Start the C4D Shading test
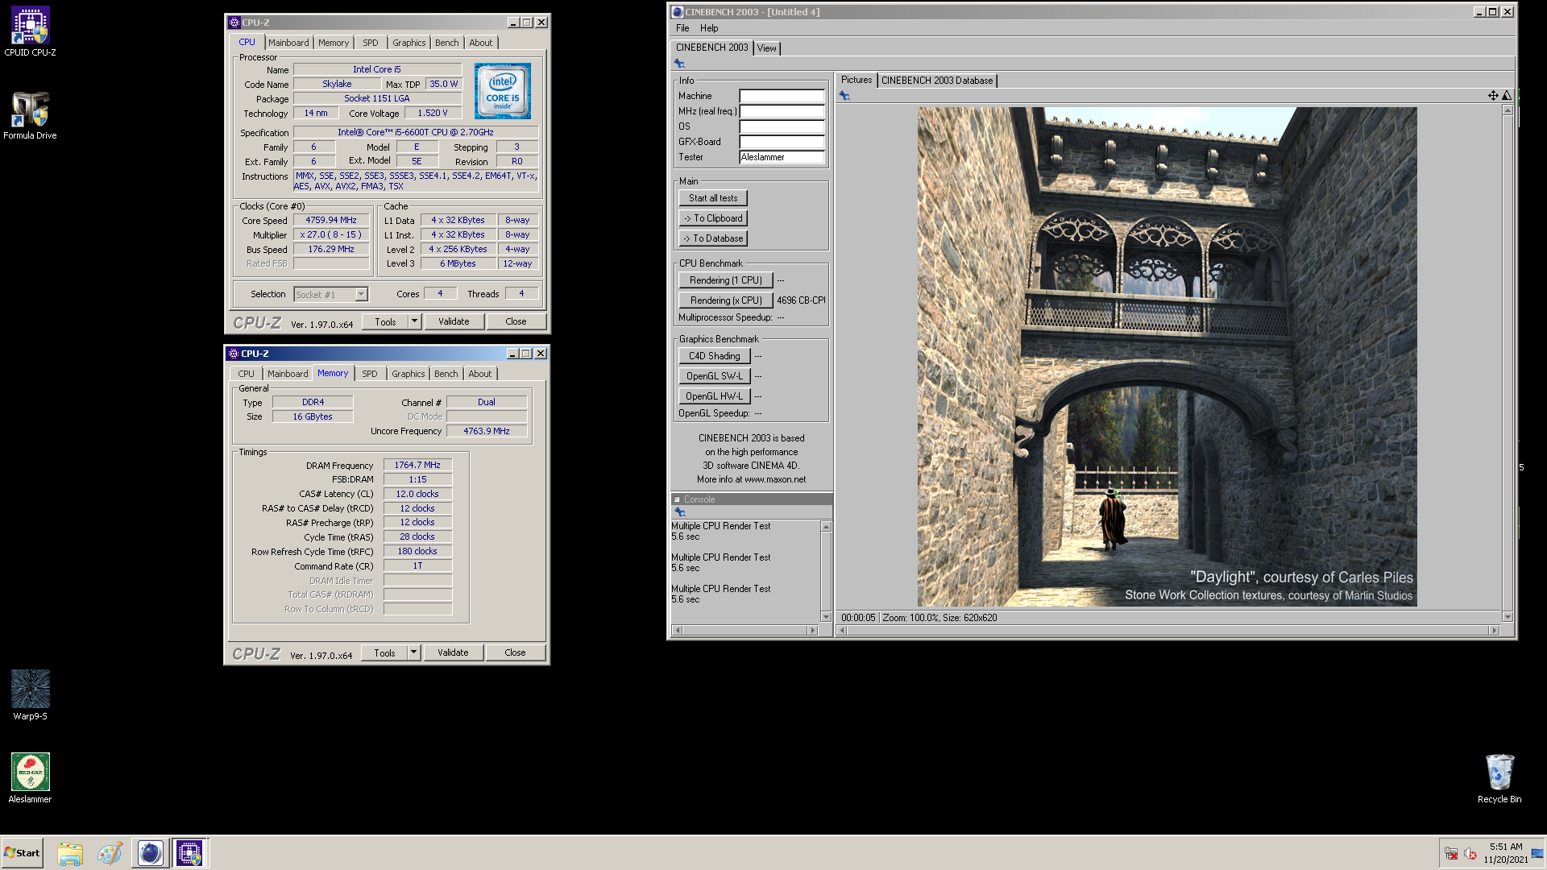Viewport: 1547px width, 870px height. coord(715,356)
